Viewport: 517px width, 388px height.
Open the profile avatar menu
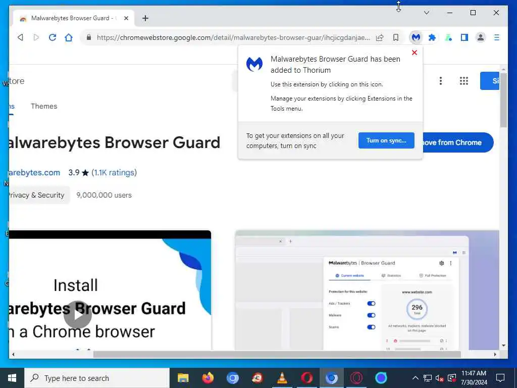[481, 37]
